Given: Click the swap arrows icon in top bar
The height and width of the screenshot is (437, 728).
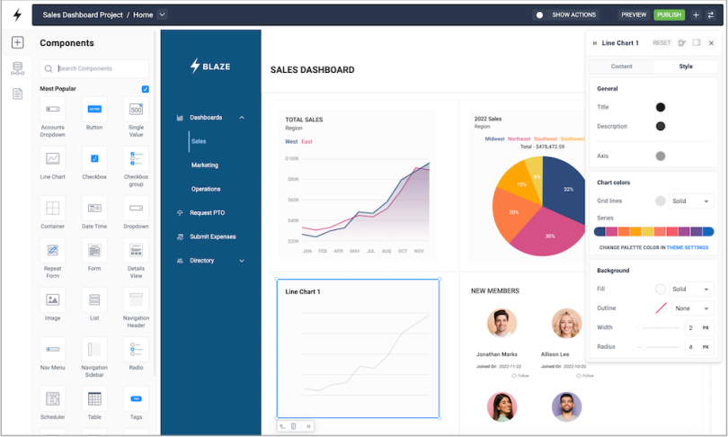Looking at the screenshot, I should coord(710,15).
